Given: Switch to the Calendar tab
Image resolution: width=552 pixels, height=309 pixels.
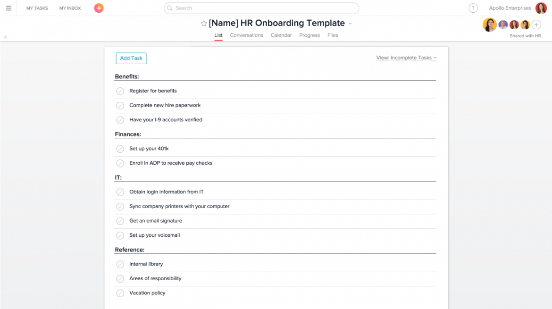Looking at the screenshot, I should (281, 35).
